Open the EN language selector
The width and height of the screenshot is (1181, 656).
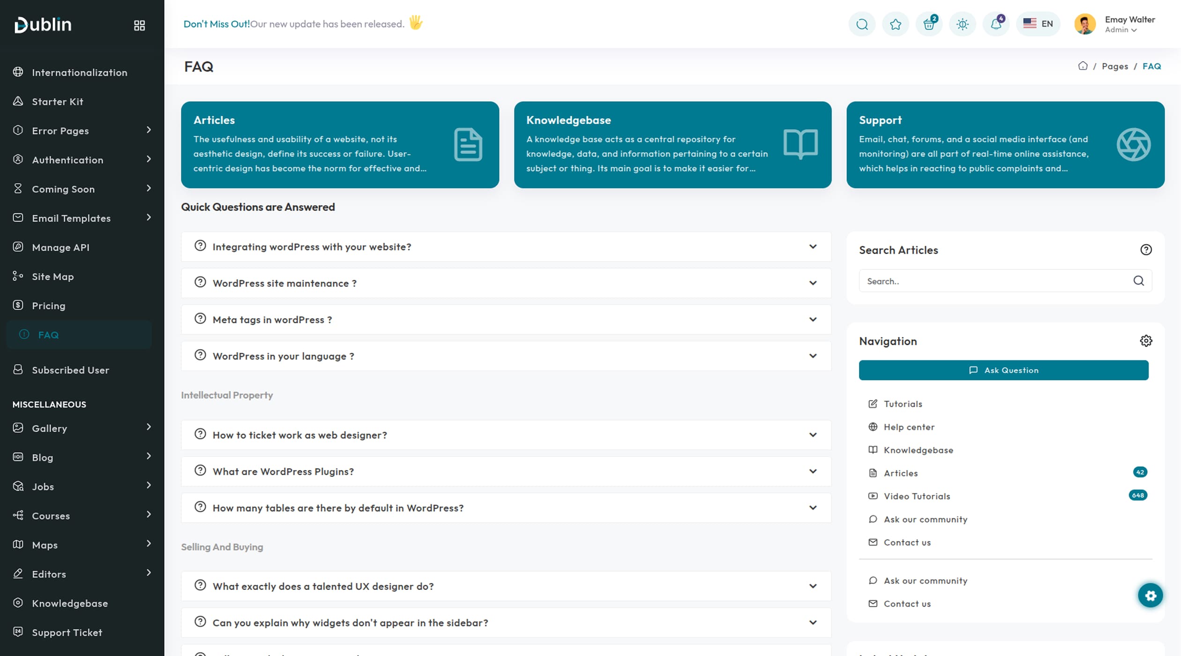tap(1038, 24)
